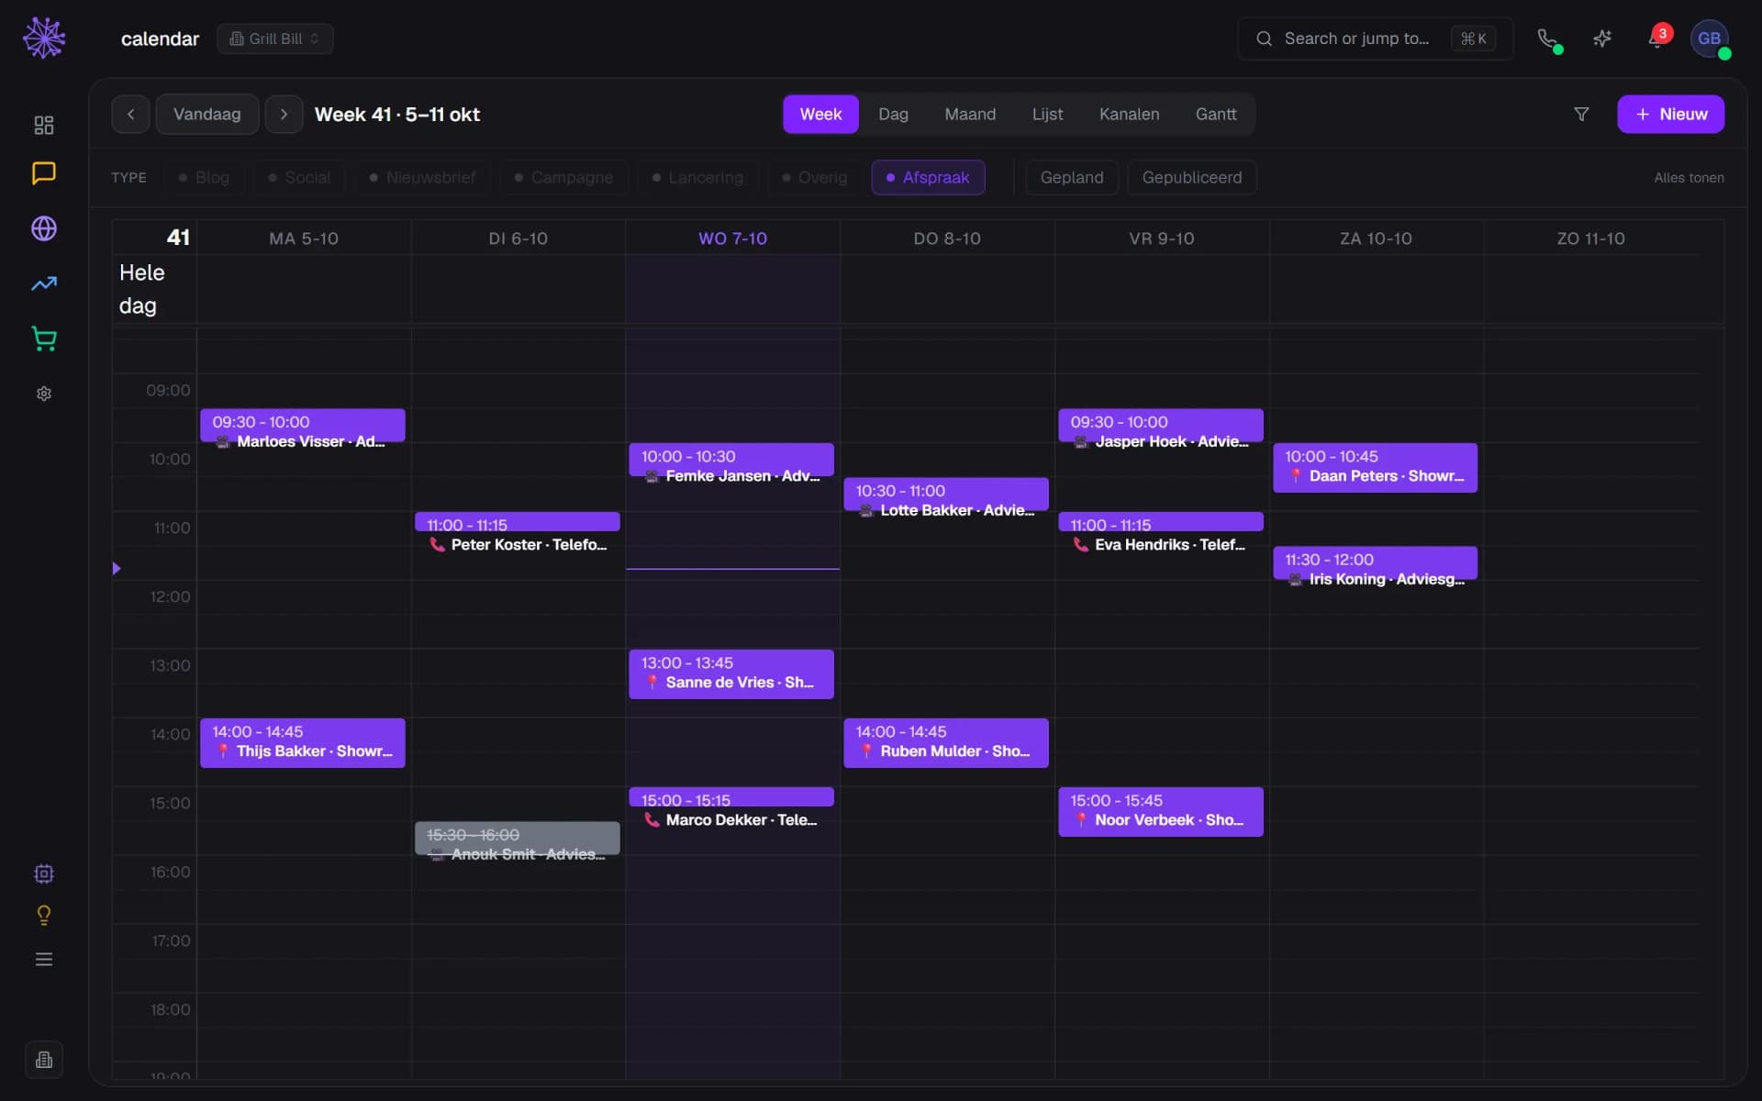Switch to the Lijst view tab
The image size is (1762, 1101).
tap(1047, 114)
